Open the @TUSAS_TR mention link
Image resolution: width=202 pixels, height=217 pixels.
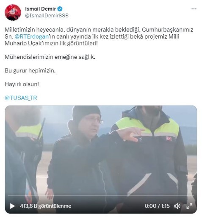point(21,98)
